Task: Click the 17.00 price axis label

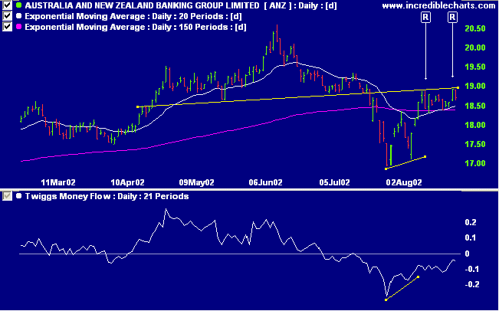Action: (475, 163)
